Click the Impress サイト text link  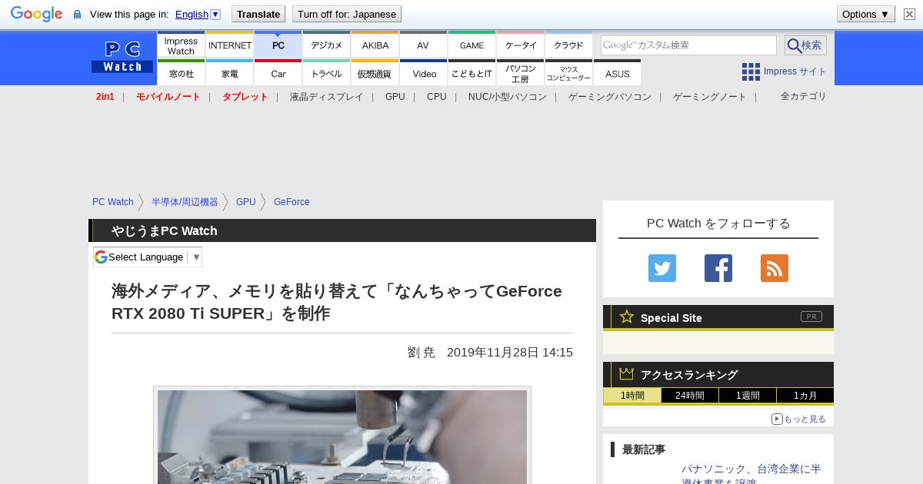(795, 71)
